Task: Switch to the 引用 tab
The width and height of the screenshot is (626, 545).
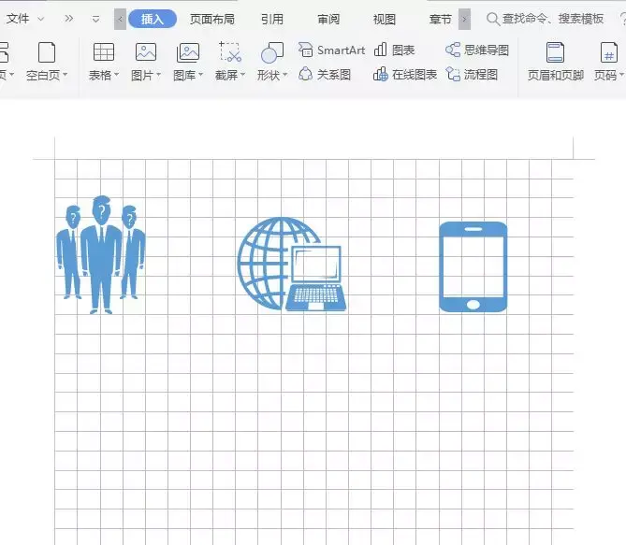Action: (272, 19)
